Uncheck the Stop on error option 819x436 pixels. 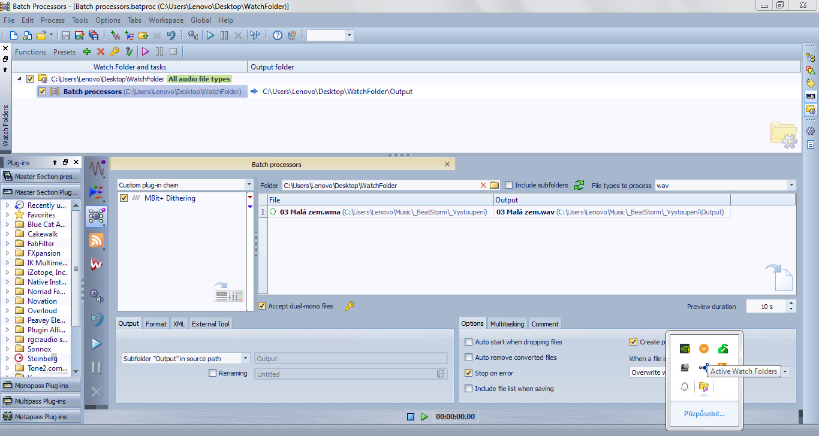[x=469, y=373]
